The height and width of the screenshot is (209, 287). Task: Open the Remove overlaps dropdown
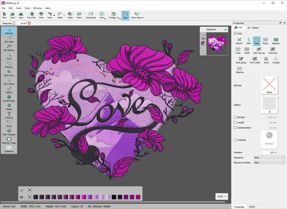click(x=269, y=163)
